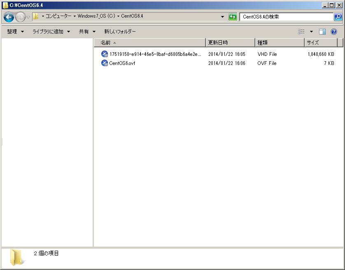Expand the arrow after コンピューター in the path
The width and height of the screenshot is (345, 270).
(75, 16)
